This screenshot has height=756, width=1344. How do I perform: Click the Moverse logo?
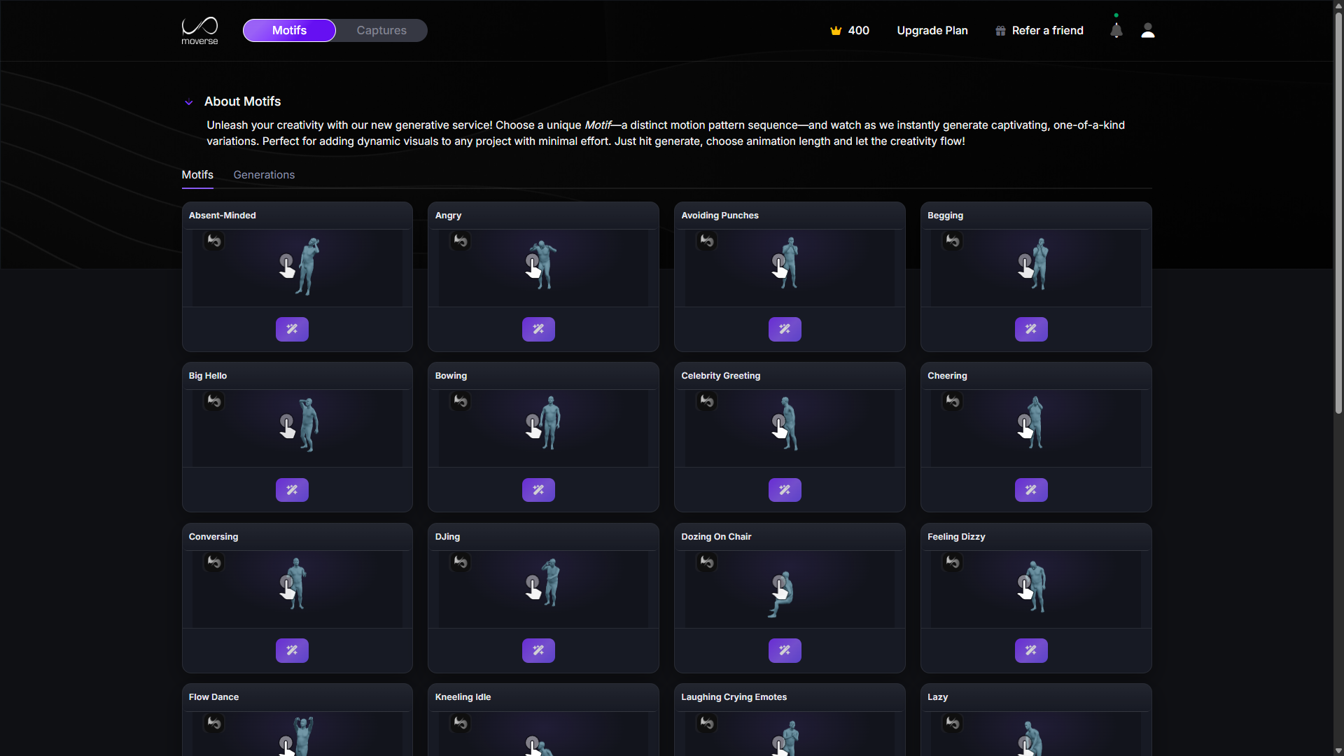tap(199, 30)
